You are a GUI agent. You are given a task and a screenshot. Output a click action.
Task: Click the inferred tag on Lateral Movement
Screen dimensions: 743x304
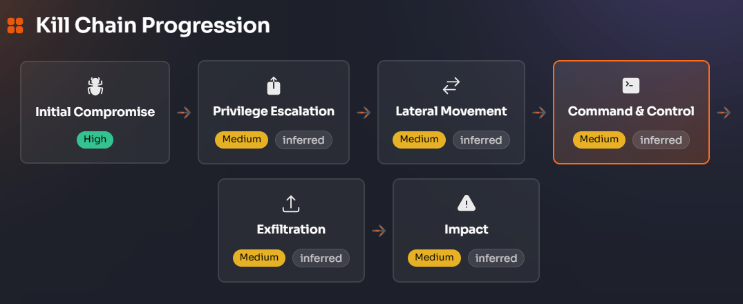tap(481, 140)
